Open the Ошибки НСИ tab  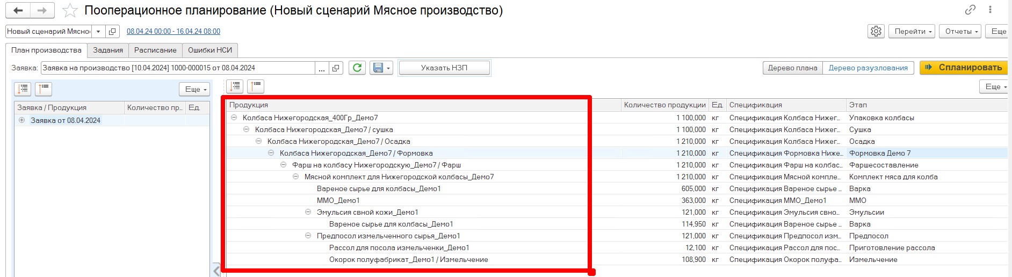(x=210, y=50)
